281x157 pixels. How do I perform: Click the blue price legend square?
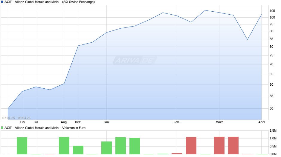pos(2,2)
